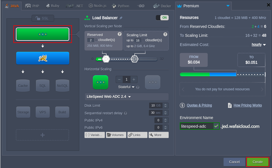Screen dimensions: 272x168
Task: Add a Storage node
Action: [23, 112]
